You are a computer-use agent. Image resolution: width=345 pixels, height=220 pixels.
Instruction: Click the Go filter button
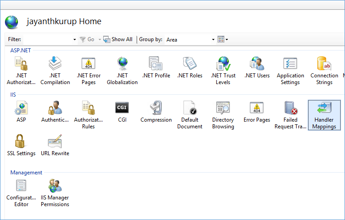coord(87,39)
